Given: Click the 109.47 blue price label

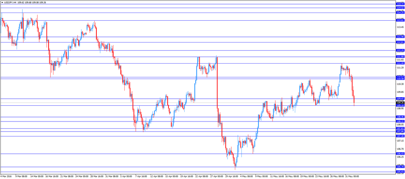Looking at the screenshot, I should click(x=400, y=98).
